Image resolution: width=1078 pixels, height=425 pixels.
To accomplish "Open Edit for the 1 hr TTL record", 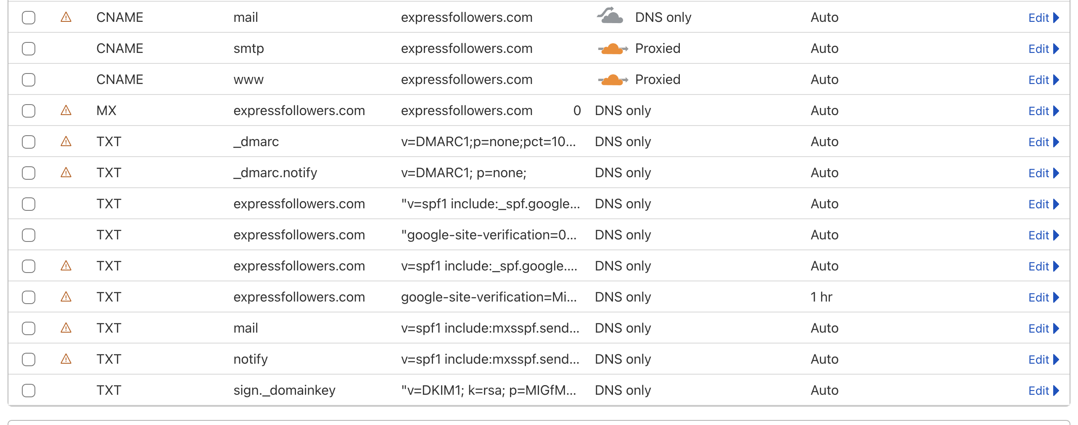I will (x=1044, y=297).
